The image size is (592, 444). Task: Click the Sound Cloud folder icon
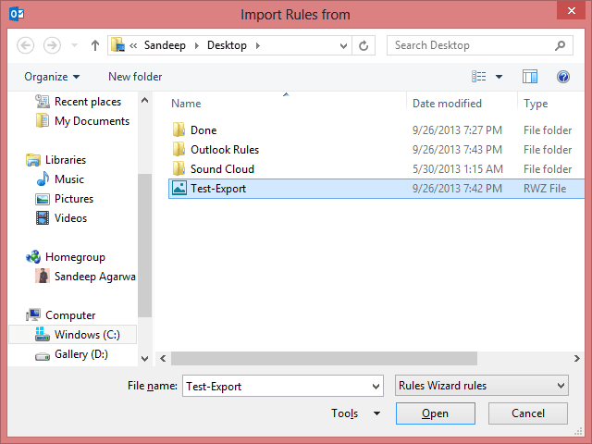tap(179, 168)
